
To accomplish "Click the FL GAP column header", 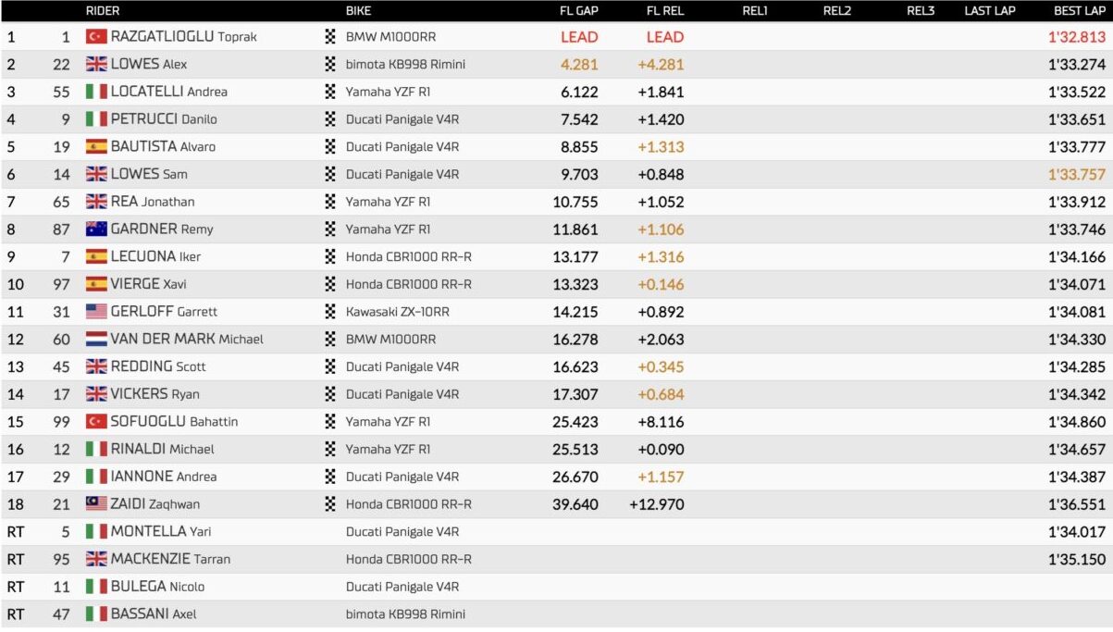I will pyautogui.click(x=578, y=11).
